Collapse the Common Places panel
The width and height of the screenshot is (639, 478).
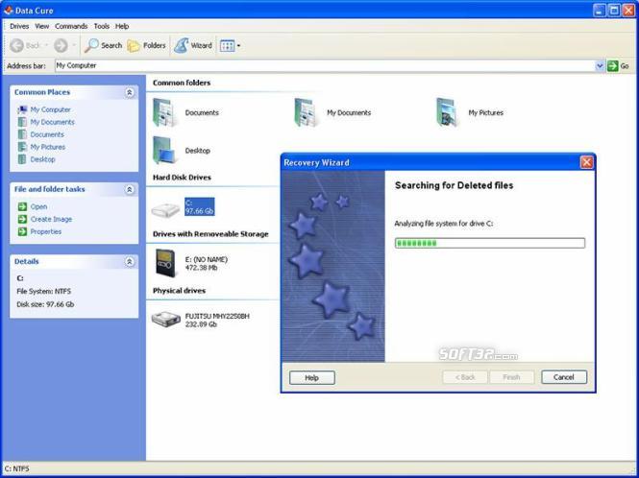tap(129, 92)
